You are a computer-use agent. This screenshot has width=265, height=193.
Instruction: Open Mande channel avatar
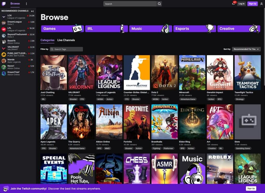pyautogui.click(x=4, y=61)
